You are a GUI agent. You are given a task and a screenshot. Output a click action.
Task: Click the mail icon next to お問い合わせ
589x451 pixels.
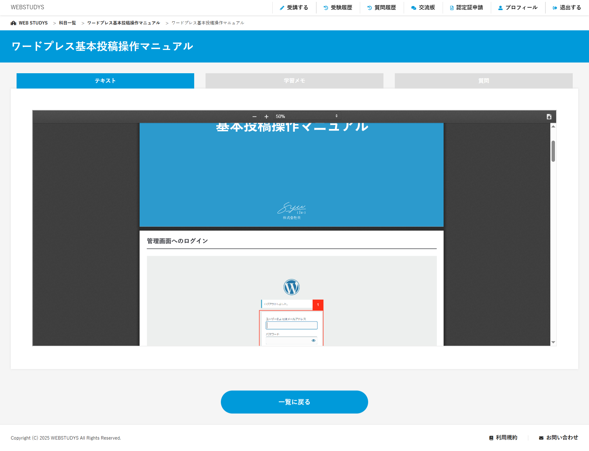coord(541,438)
